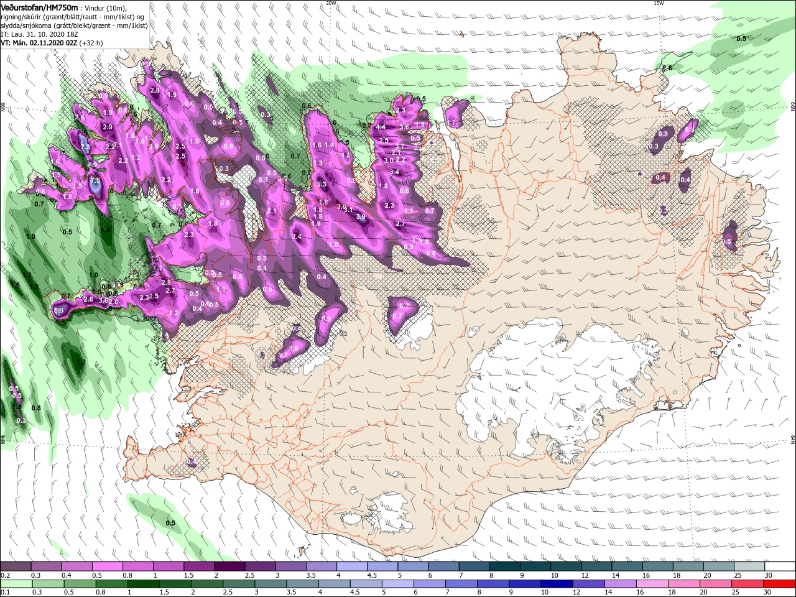Click the '3.3' snowfall value on map
Viewport: 796px width, 597px height.
[x=322, y=185]
